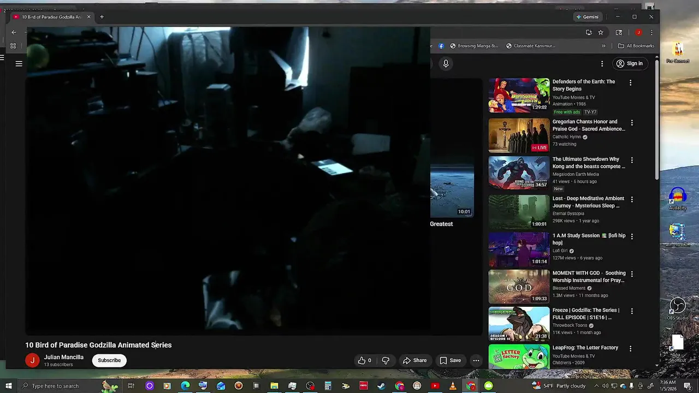
Task: Share the Godzilla Animated Series video
Action: click(415, 360)
